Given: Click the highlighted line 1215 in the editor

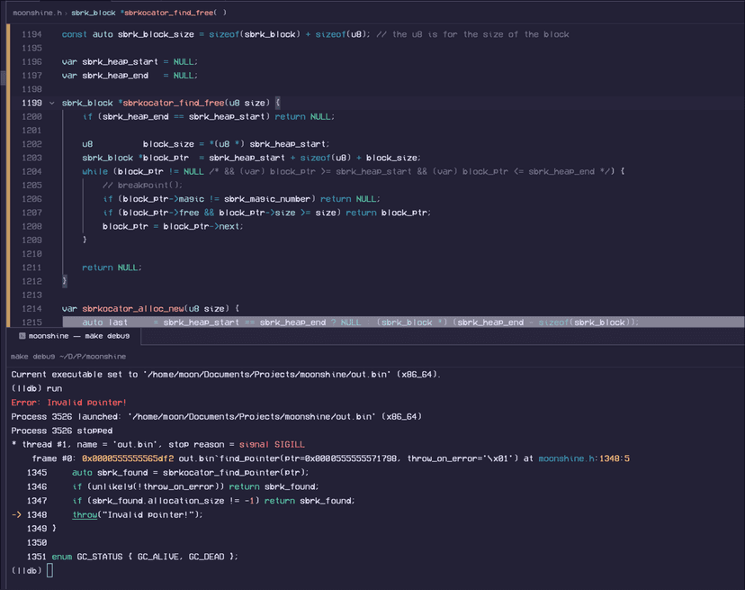Looking at the screenshot, I should tap(360, 322).
